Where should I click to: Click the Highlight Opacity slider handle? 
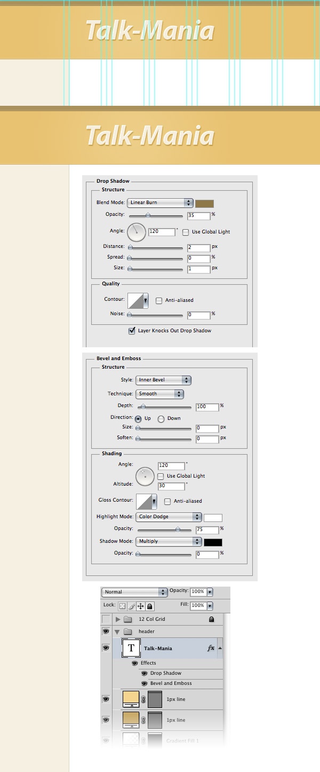[178, 530]
